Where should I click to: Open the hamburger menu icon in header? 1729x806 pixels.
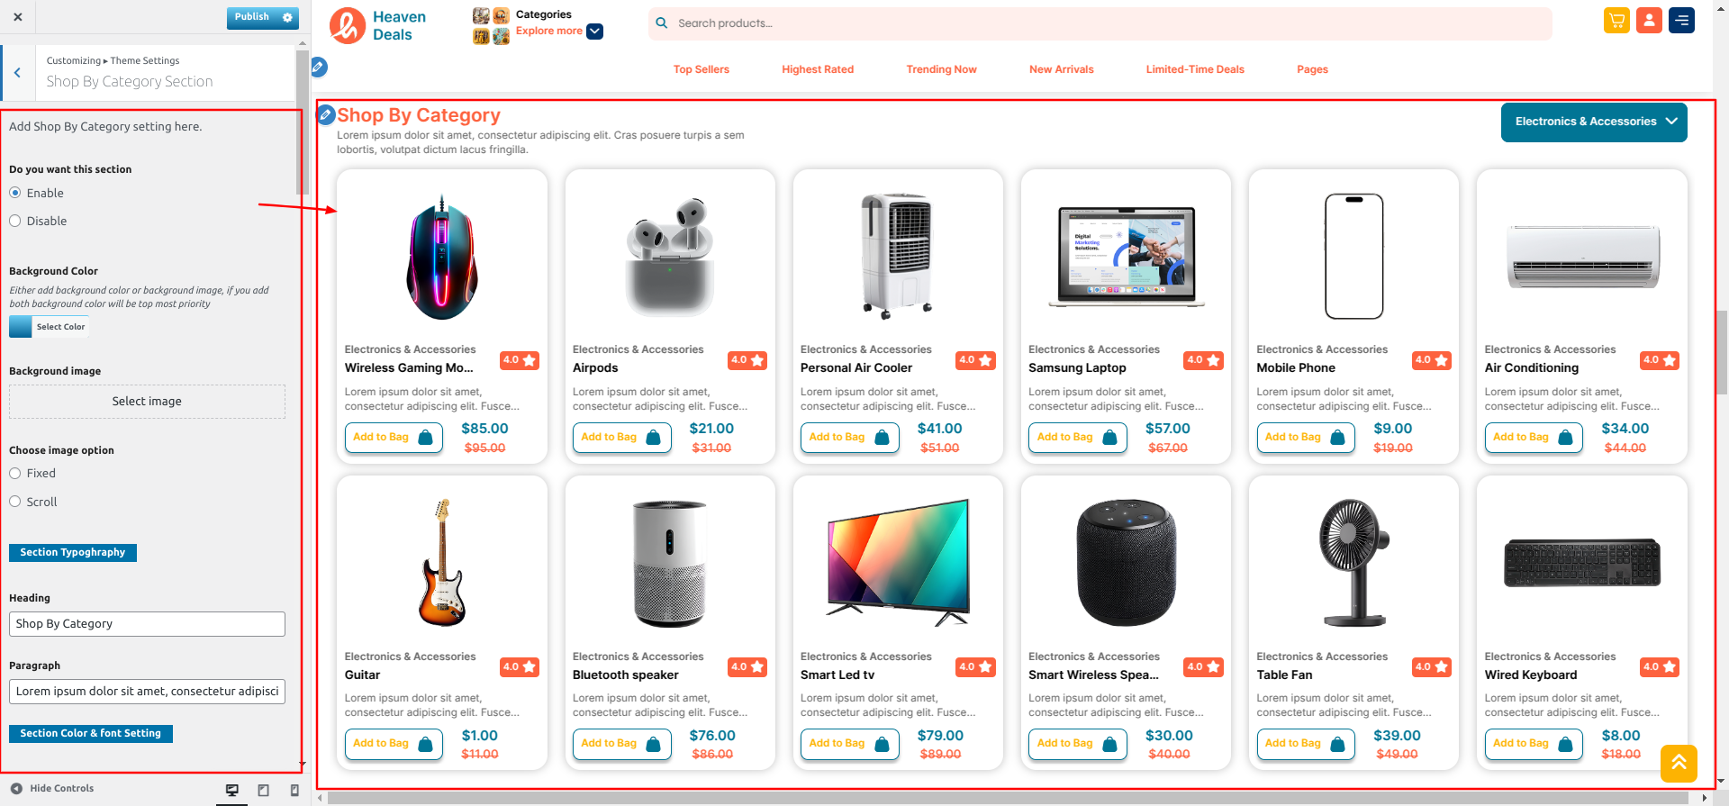1681,21
